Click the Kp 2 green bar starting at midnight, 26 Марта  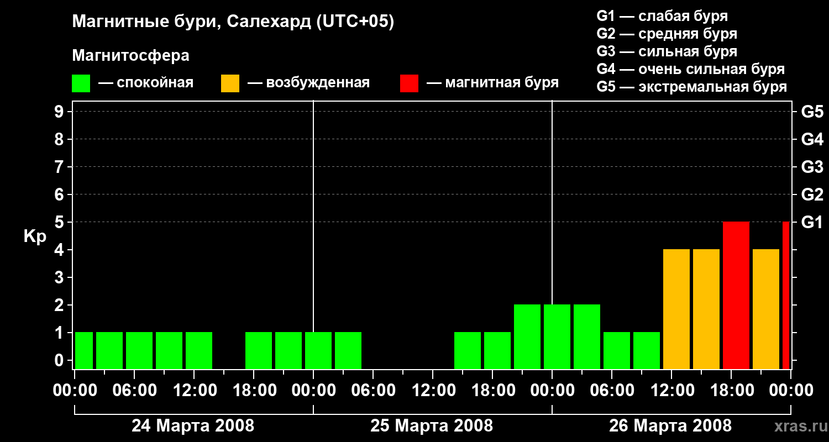557,336
